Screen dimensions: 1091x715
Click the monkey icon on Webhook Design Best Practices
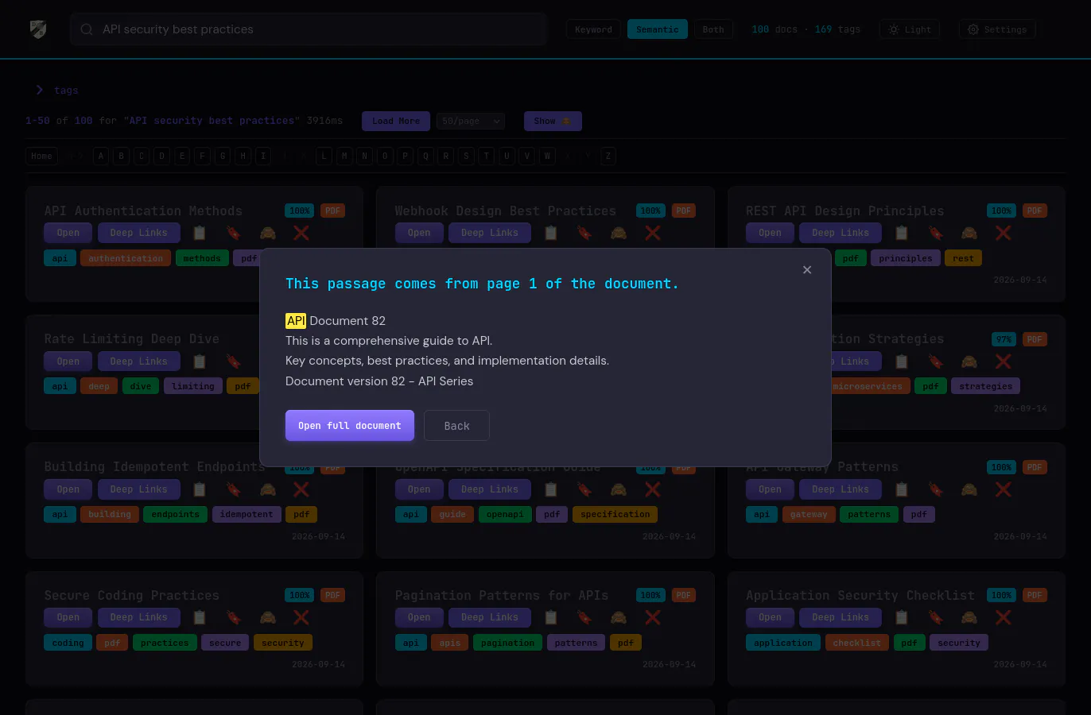619,233
